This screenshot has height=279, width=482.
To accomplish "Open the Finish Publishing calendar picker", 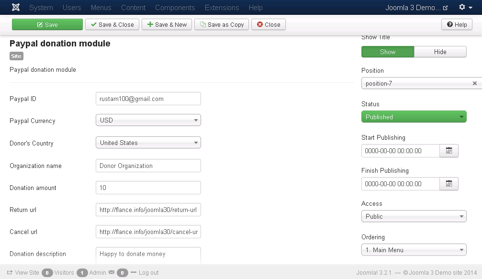I will pyautogui.click(x=449, y=184).
